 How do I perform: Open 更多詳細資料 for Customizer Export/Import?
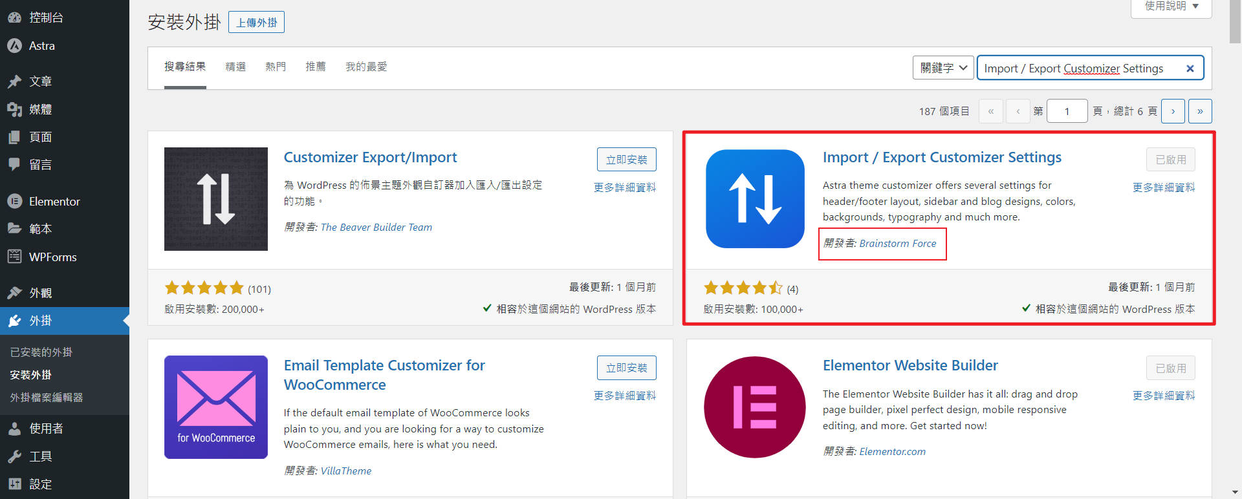click(625, 187)
